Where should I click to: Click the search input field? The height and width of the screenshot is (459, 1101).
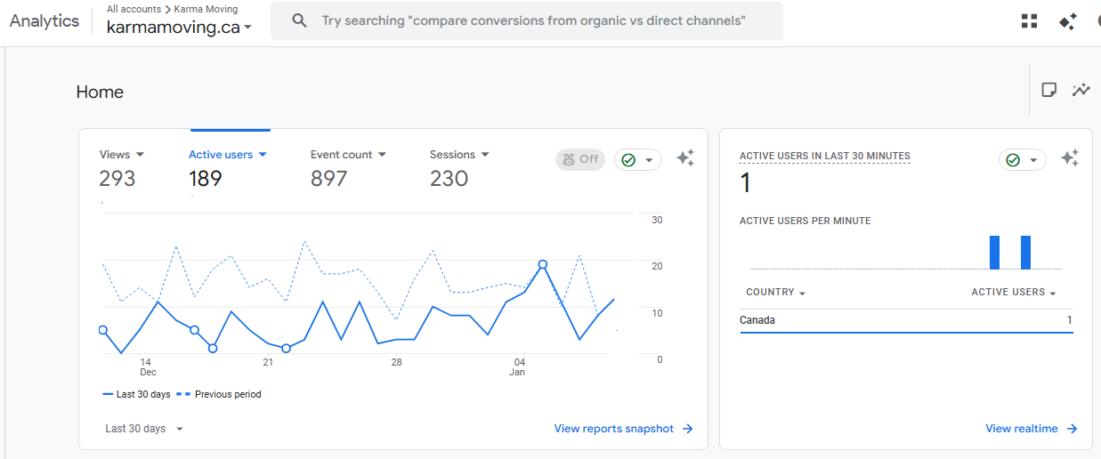tap(534, 20)
